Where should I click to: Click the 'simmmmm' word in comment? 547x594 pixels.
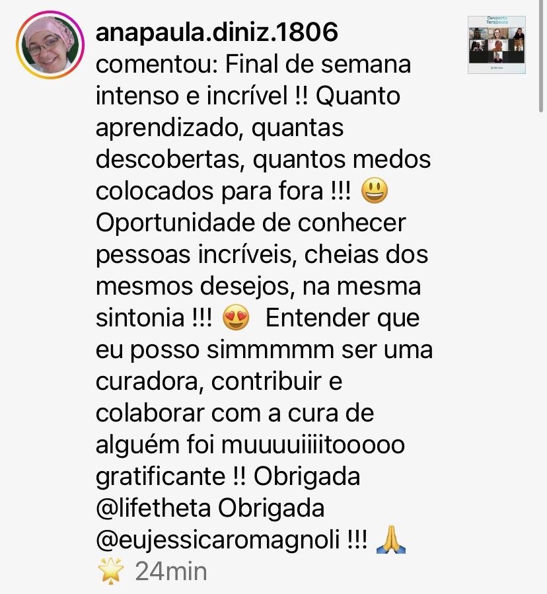[x=270, y=350]
